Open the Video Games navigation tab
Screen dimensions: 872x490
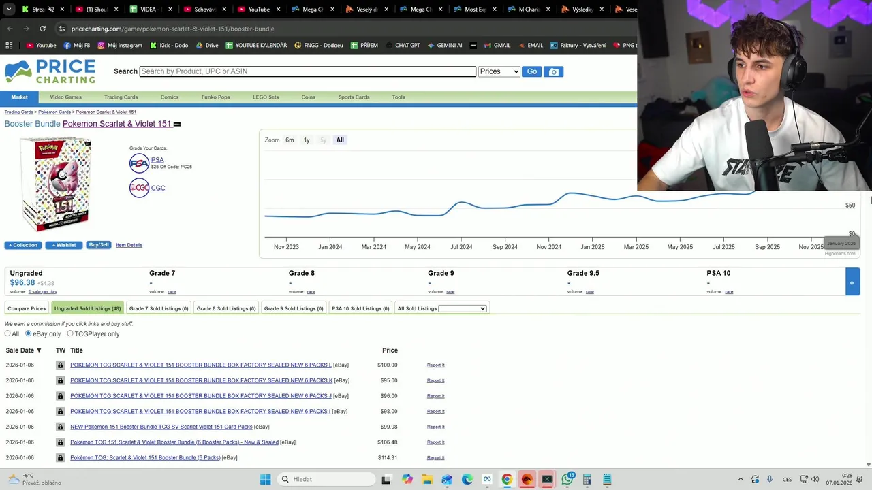click(x=65, y=97)
